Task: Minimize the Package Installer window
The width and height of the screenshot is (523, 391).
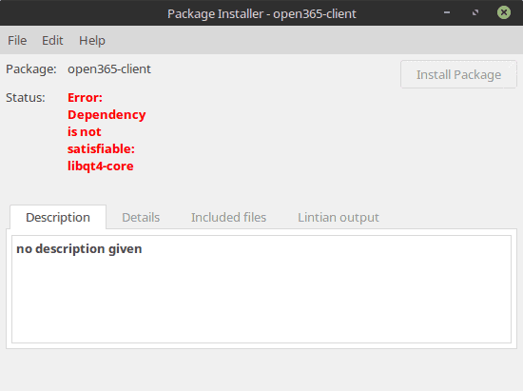Action: 447,13
